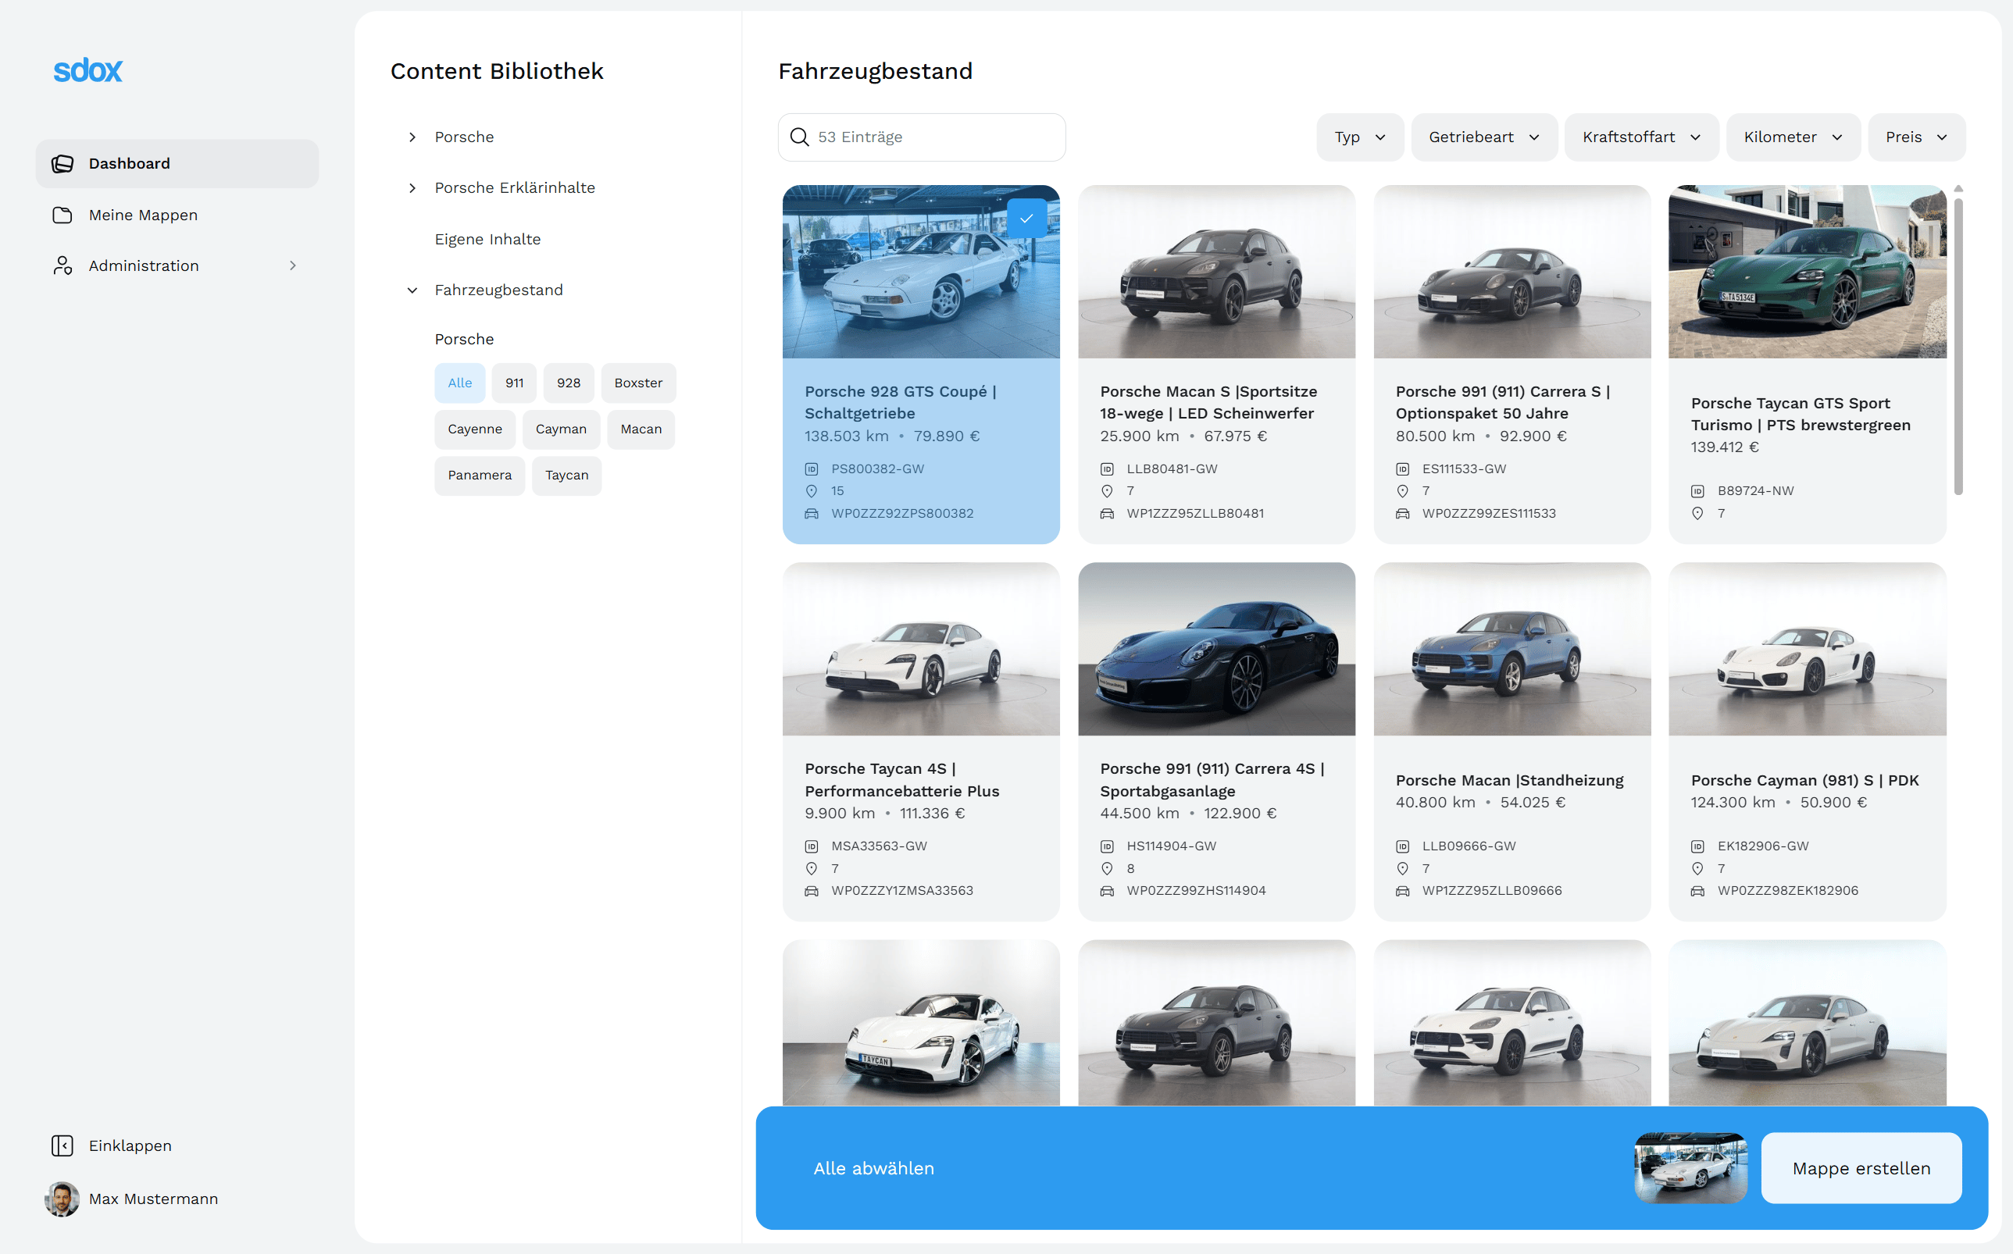The image size is (2013, 1254).
Task: Click the Administration user icon
Action: 62,265
